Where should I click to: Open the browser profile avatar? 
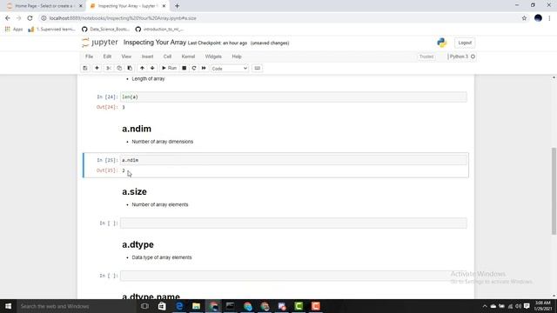coord(538,18)
